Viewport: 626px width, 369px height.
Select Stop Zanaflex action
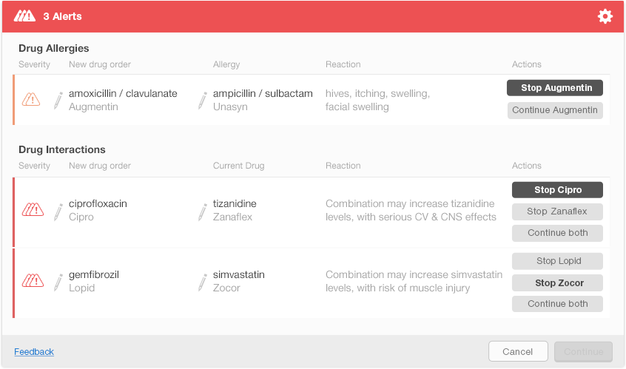coord(557,211)
